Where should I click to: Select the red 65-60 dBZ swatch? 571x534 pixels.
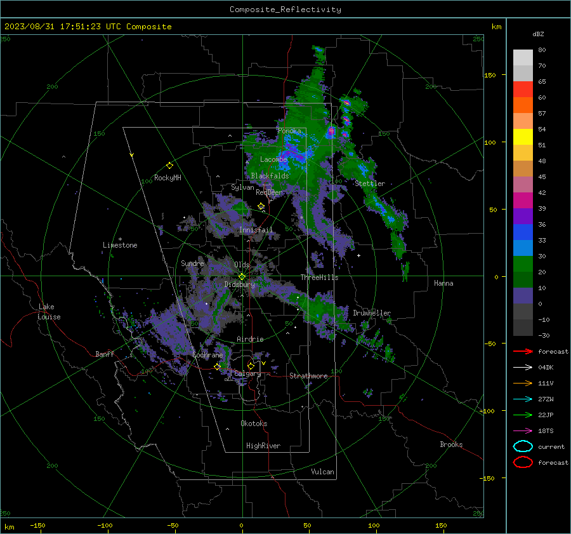(523, 90)
